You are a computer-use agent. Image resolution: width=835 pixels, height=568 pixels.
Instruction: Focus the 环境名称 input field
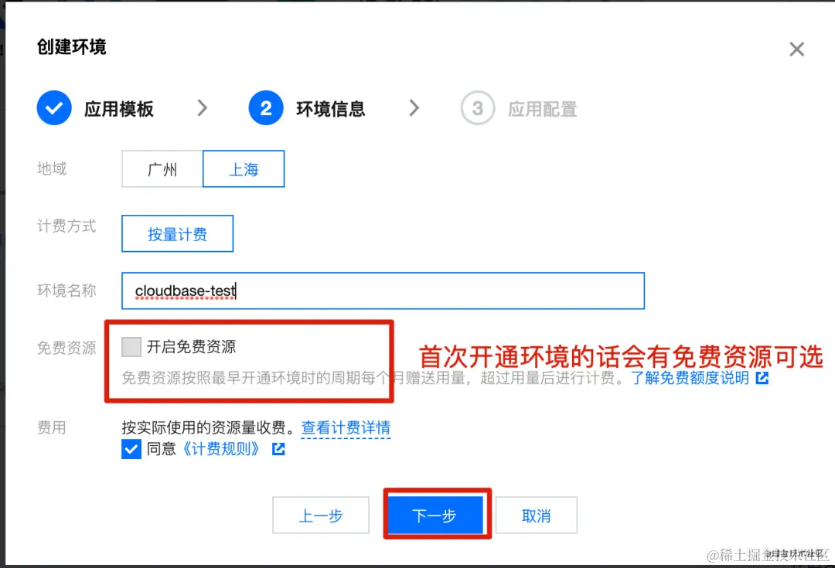pyautogui.click(x=383, y=291)
